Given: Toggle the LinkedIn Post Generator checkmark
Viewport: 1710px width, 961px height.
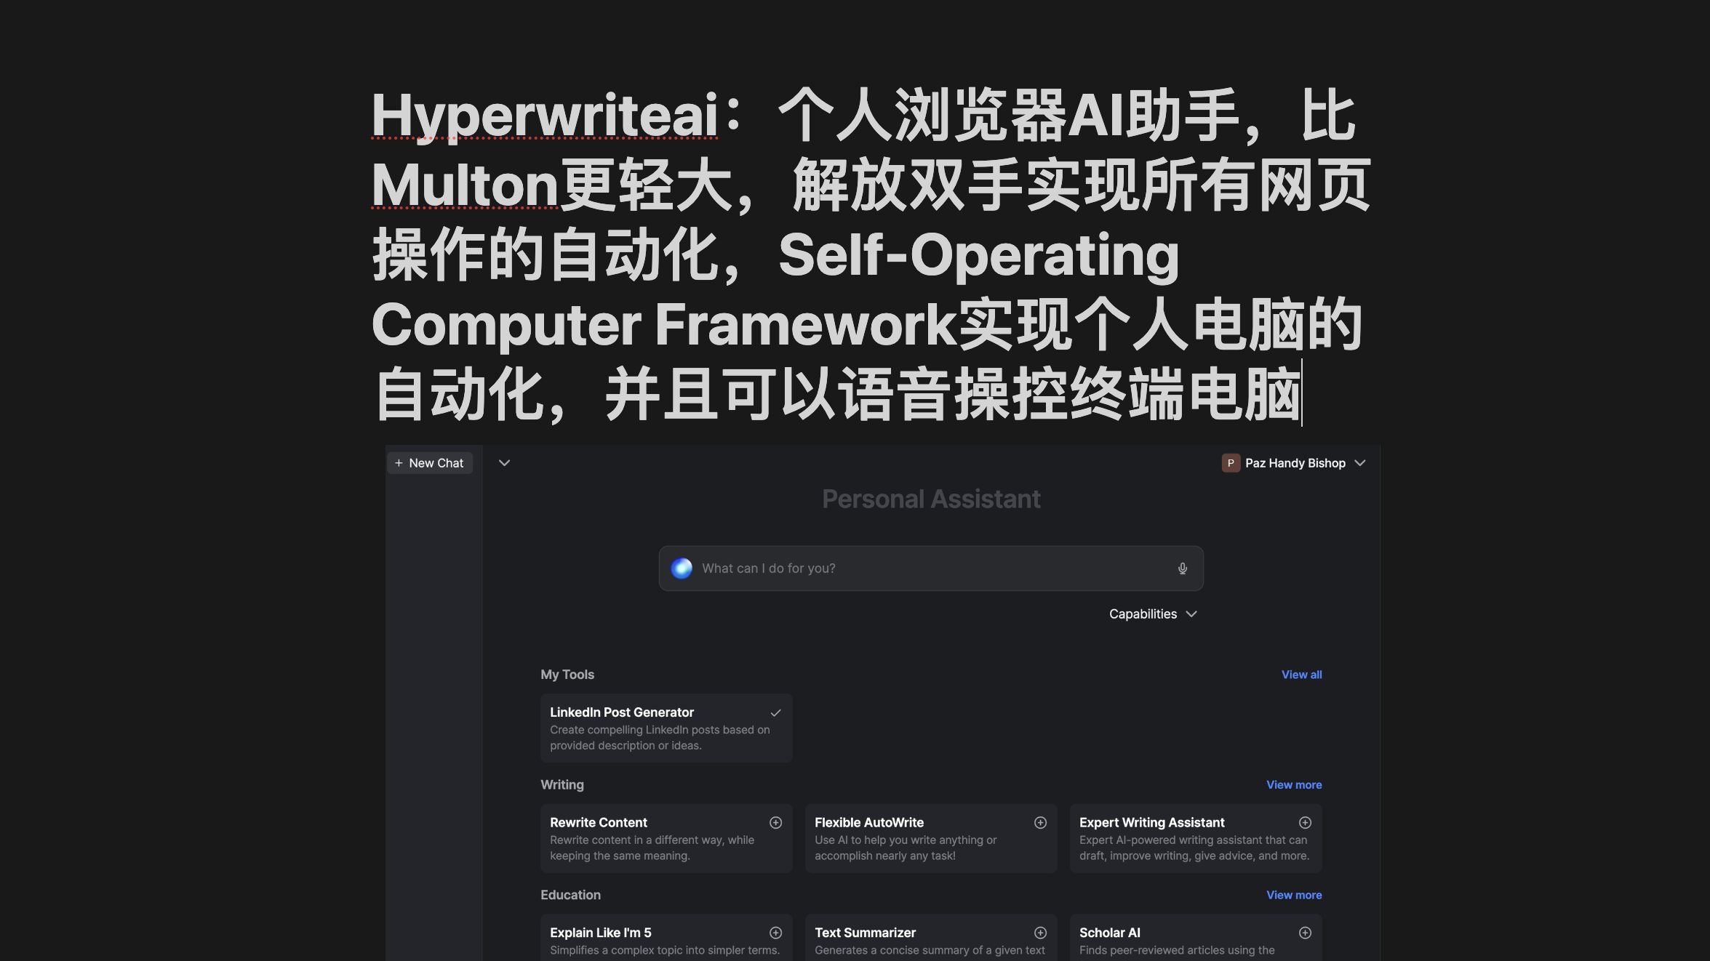Looking at the screenshot, I should (772, 712).
